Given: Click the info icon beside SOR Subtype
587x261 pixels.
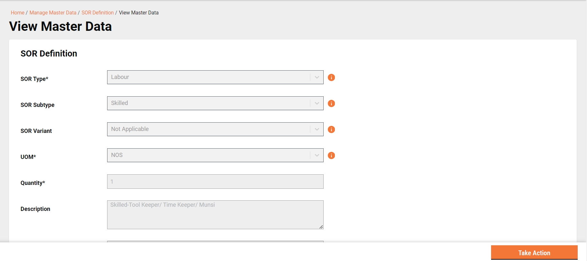Looking at the screenshot, I should point(331,103).
